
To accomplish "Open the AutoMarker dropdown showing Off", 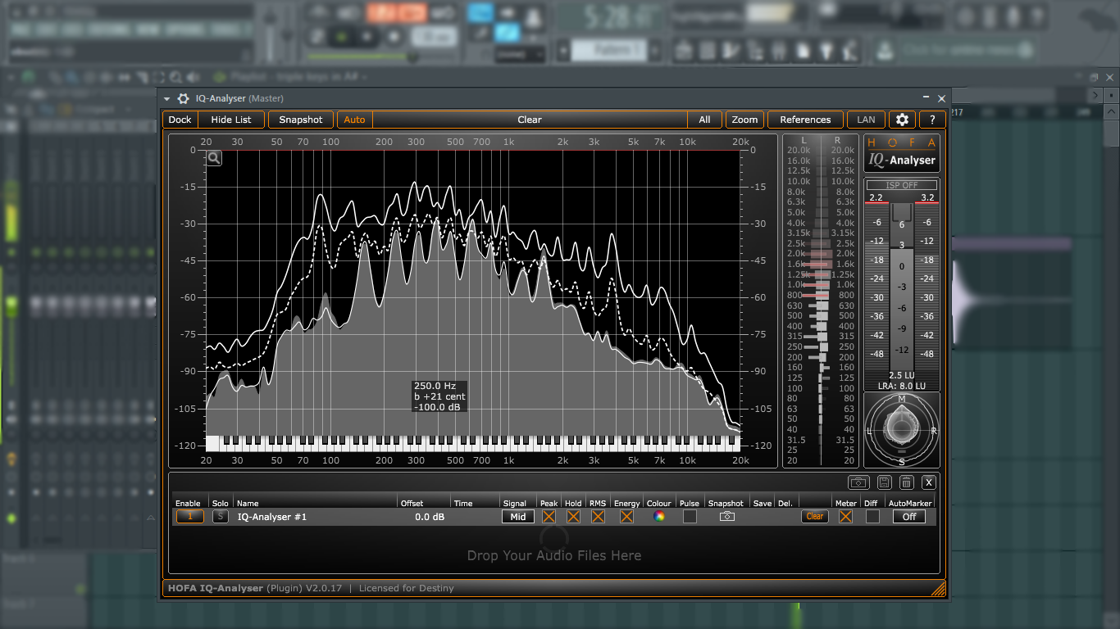I will pos(909,517).
